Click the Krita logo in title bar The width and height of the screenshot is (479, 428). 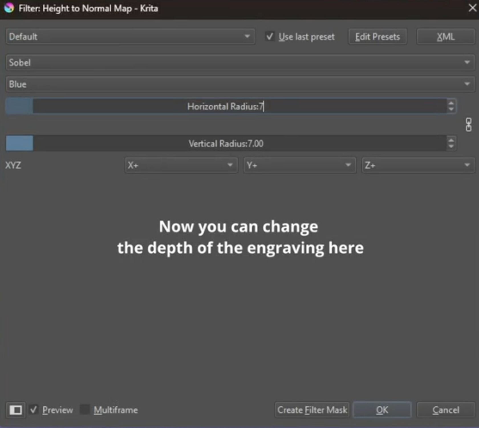(9, 8)
